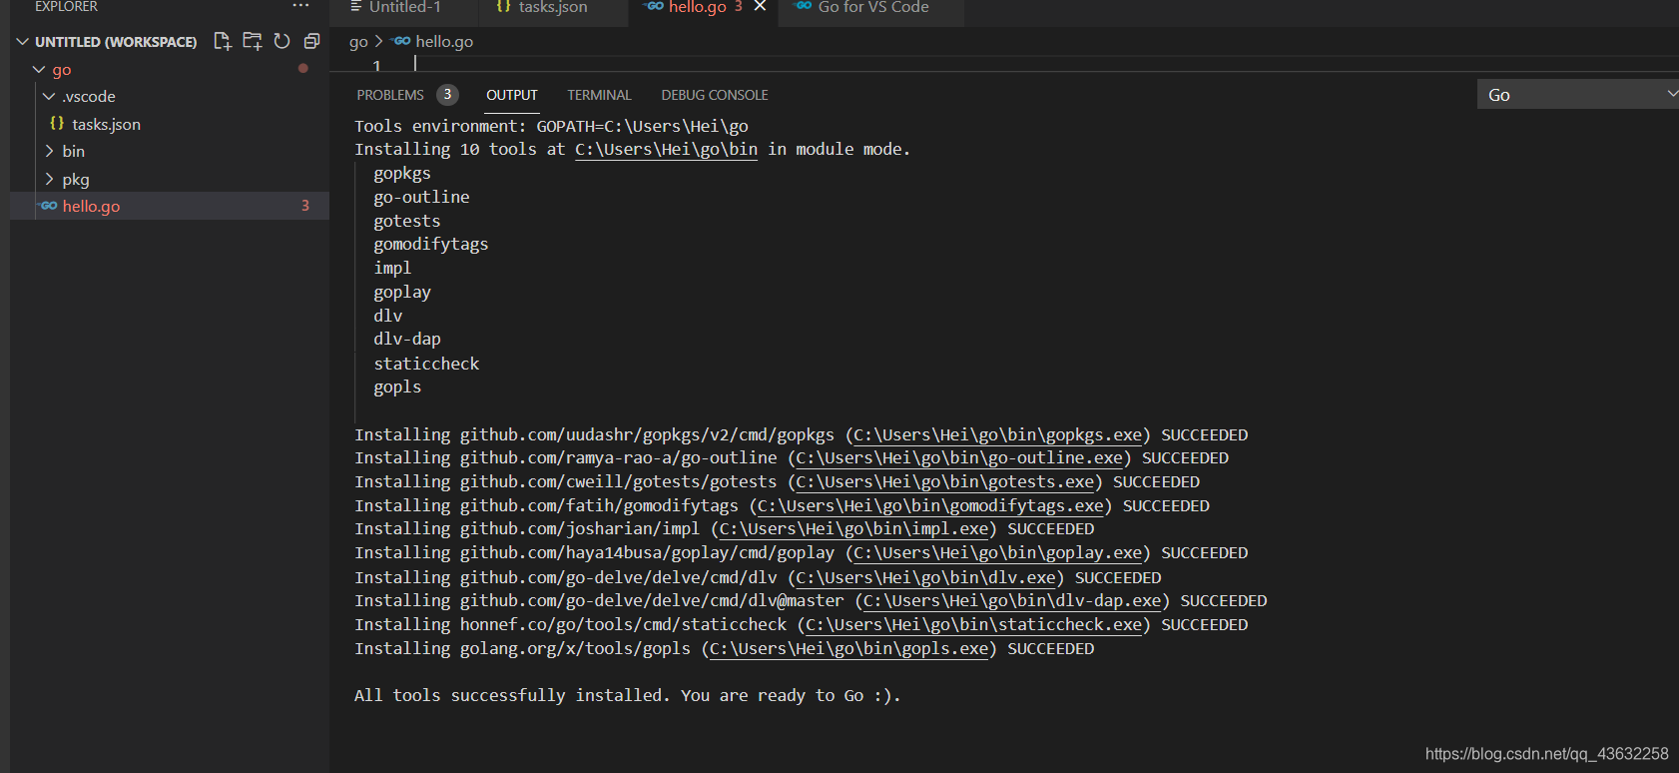The image size is (1679, 773).
Task: Click the go breadcrumb segment
Action: tap(358, 42)
